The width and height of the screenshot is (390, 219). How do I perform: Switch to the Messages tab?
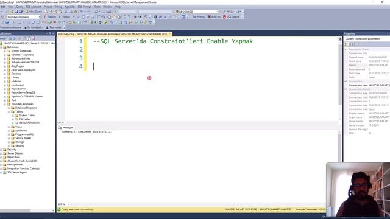[66, 127]
